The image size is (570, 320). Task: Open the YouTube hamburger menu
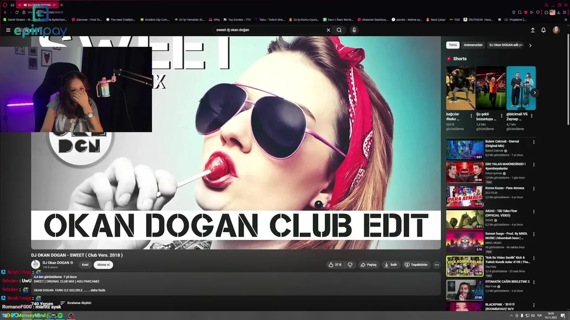[8, 30]
